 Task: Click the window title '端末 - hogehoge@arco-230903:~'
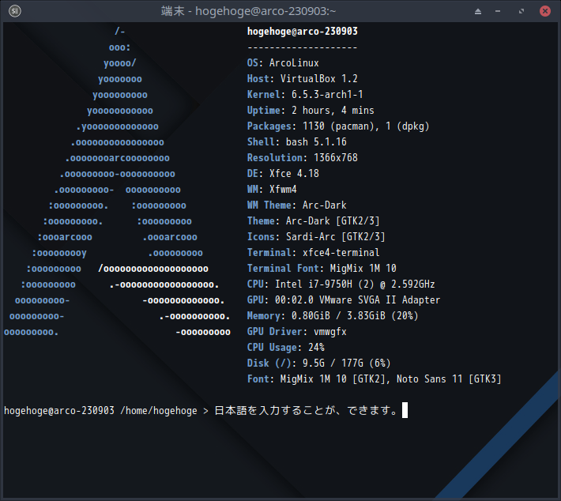[248, 11]
